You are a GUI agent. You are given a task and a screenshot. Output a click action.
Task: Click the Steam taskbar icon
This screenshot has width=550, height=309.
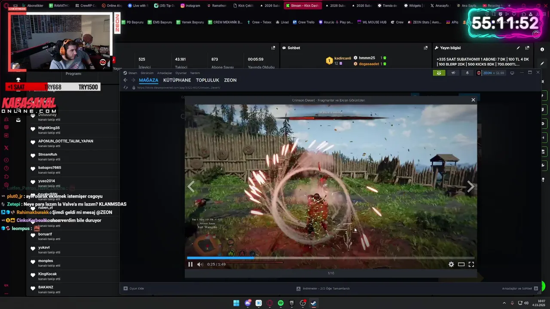click(x=314, y=303)
